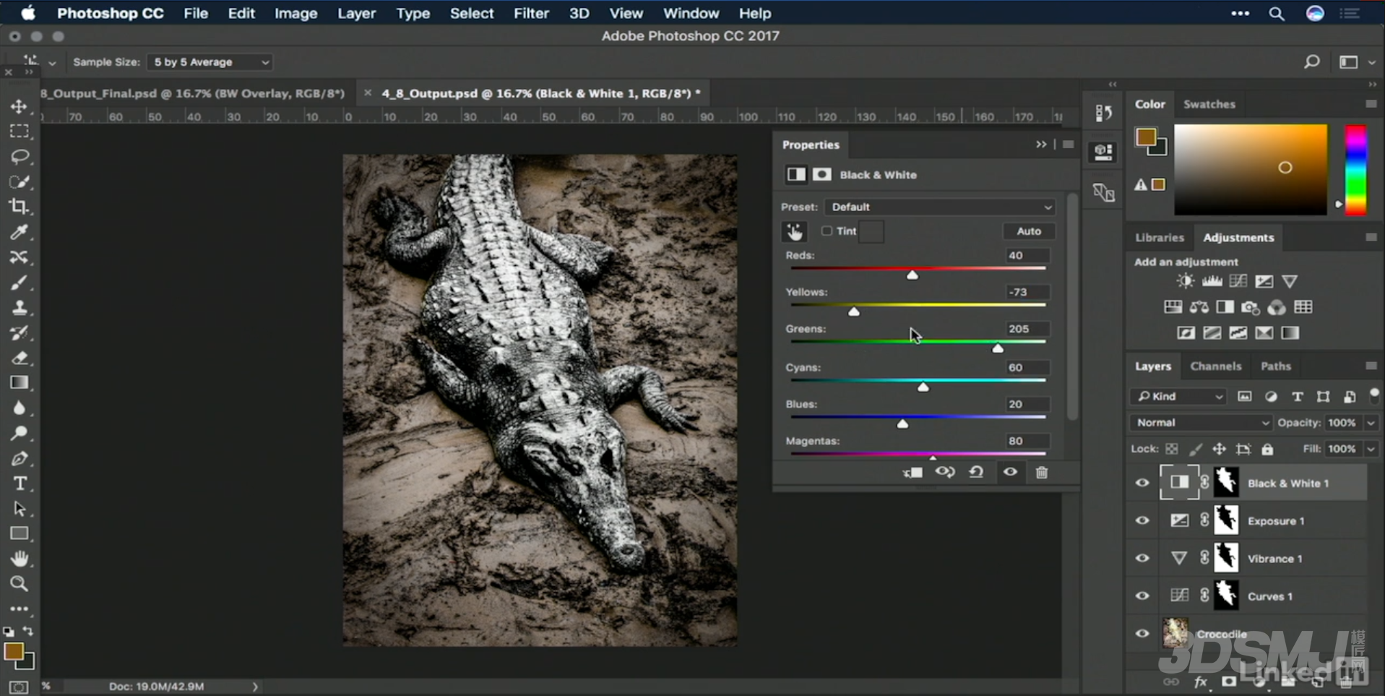
Task: Open the Sample Size dropdown
Action: click(x=210, y=62)
